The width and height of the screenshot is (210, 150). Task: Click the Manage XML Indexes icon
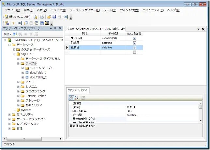tap(37, 23)
